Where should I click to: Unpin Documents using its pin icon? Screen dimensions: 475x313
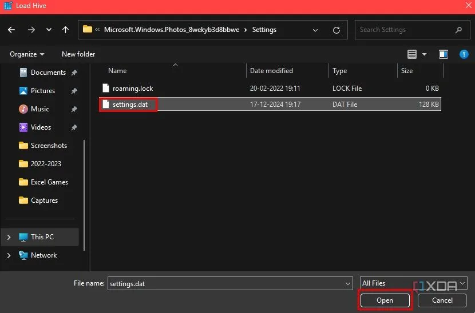(x=74, y=73)
